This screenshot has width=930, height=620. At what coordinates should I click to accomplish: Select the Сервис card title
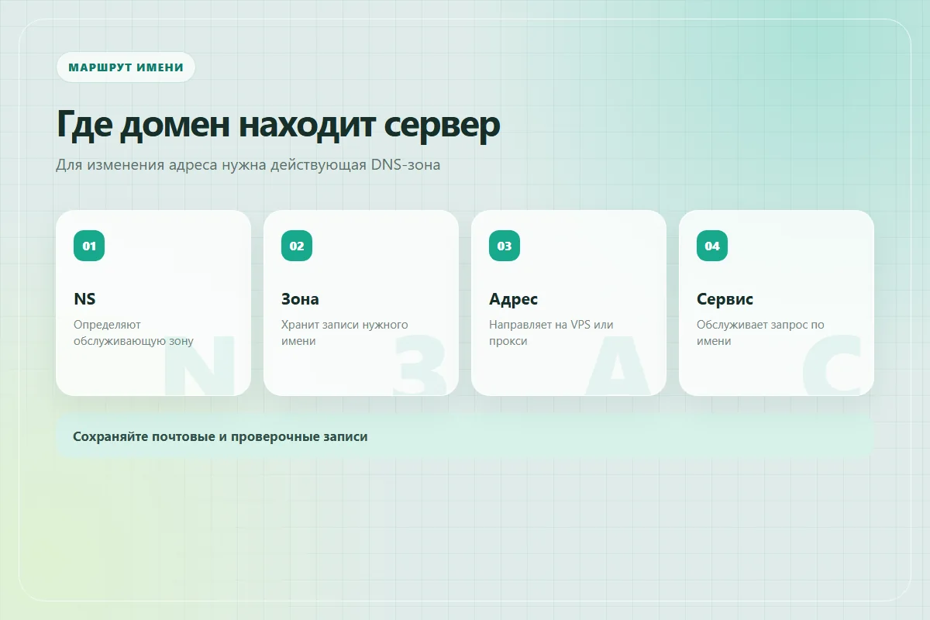[x=725, y=299]
